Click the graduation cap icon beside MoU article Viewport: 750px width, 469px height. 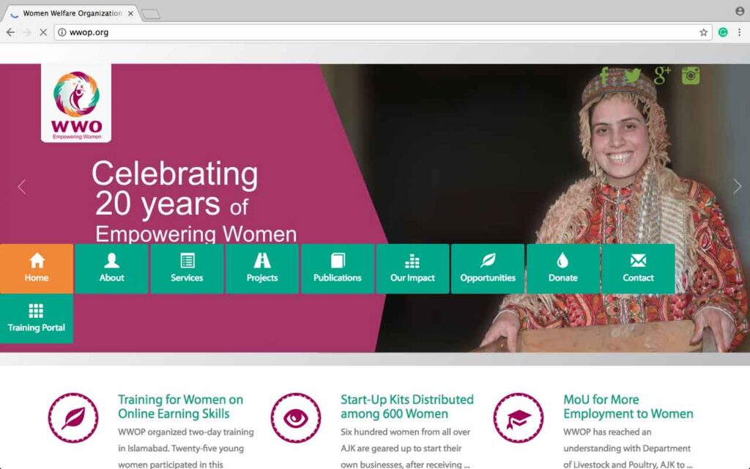(519, 418)
